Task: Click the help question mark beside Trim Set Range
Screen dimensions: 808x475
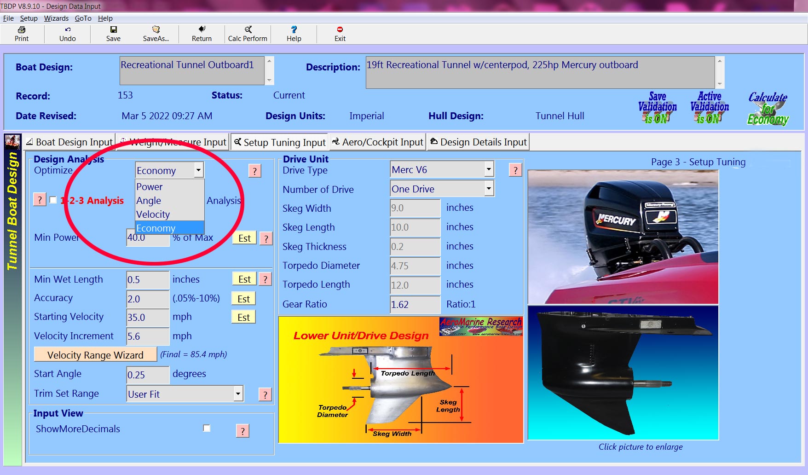Action: coord(265,394)
